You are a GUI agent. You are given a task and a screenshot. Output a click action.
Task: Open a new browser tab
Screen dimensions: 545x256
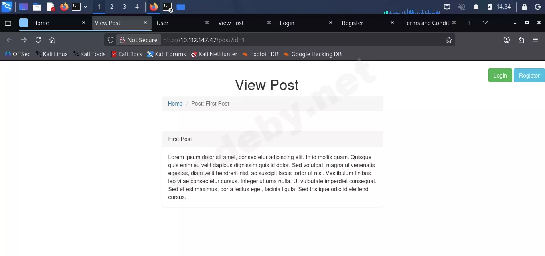469,23
